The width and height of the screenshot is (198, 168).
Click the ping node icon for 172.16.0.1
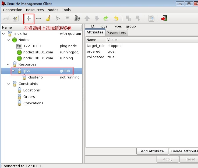pyautogui.click(x=19, y=46)
